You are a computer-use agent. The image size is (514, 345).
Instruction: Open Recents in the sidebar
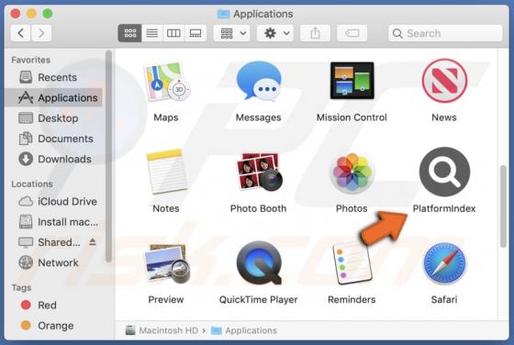click(x=54, y=77)
